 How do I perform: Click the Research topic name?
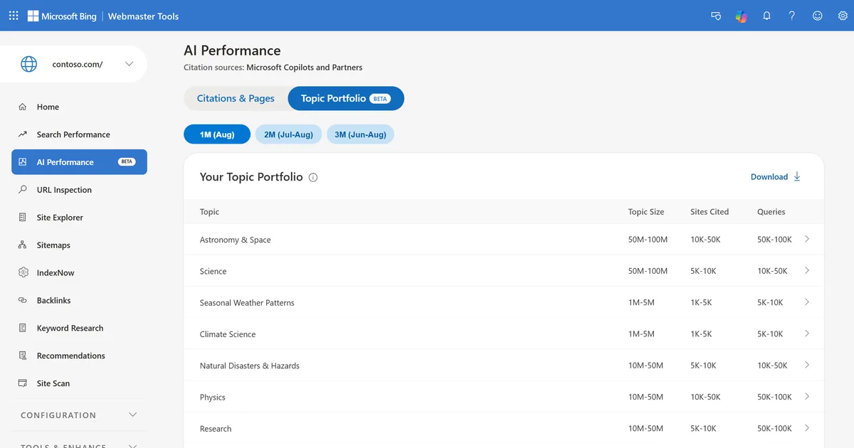pos(216,429)
